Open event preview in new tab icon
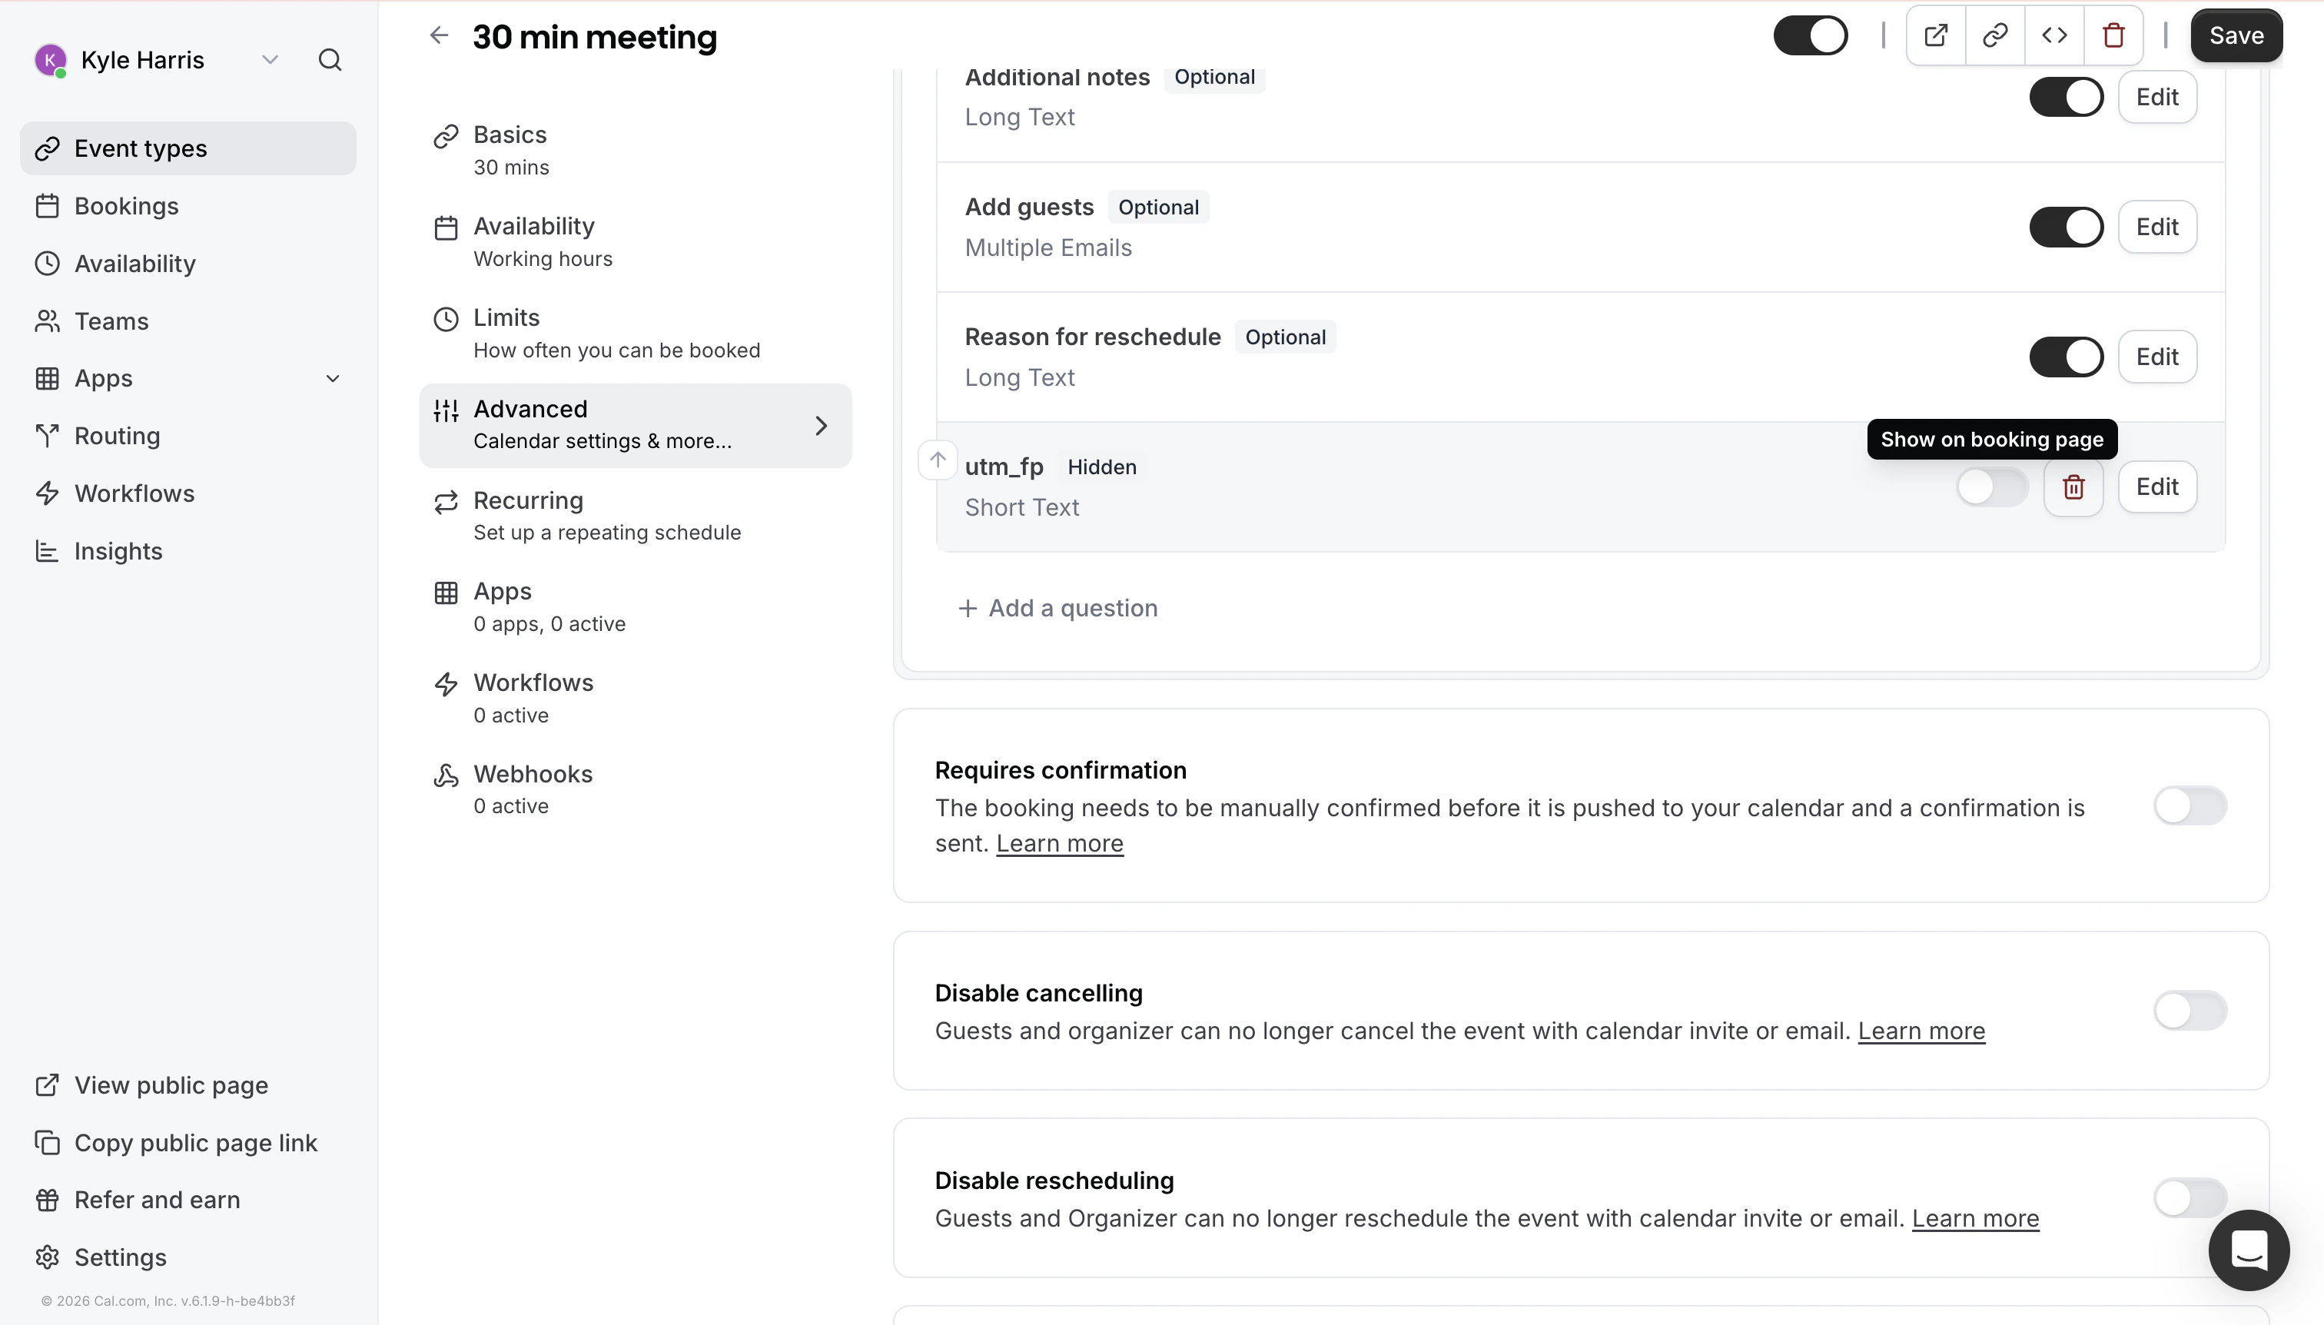The height and width of the screenshot is (1325, 2324). (x=1935, y=35)
